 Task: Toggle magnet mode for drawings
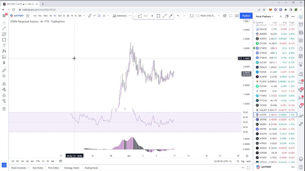click(x=4, y=84)
